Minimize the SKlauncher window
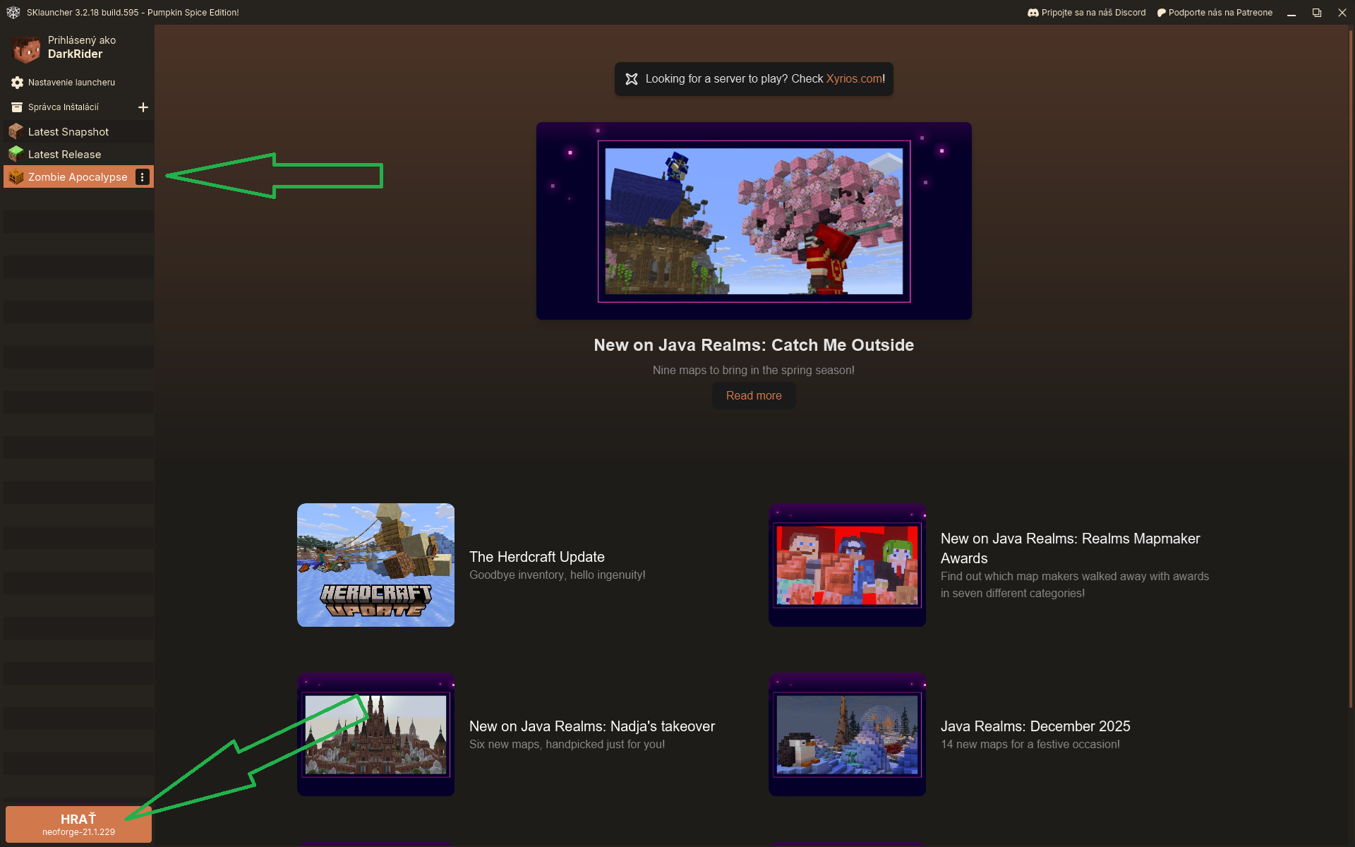The image size is (1355, 847). tap(1291, 13)
